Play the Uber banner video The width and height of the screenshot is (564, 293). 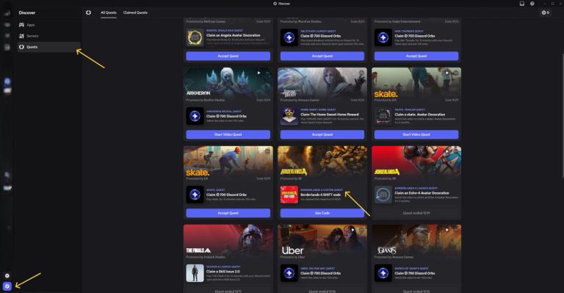point(352,230)
